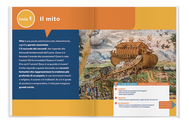Click the bold word 'Mito' starting the paragraph
The height and width of the screenshot is (129, 189).
[x=21, y=41]
